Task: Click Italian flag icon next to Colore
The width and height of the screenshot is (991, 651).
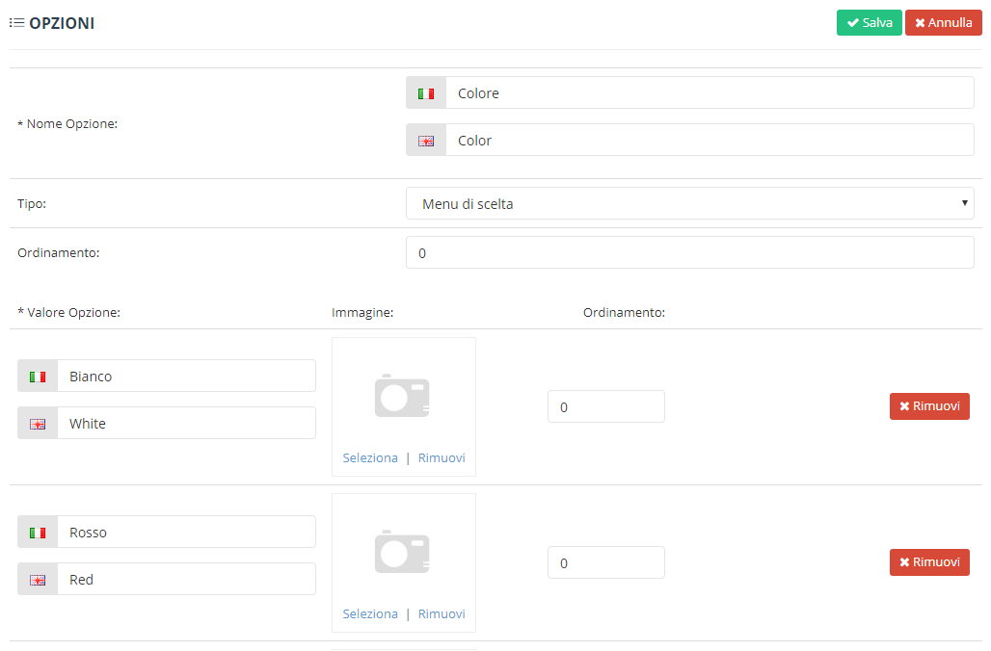Action: (x=426, y=93)
